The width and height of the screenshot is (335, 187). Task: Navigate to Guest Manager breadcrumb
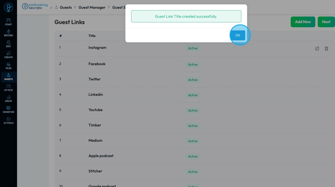pos(92,7)
